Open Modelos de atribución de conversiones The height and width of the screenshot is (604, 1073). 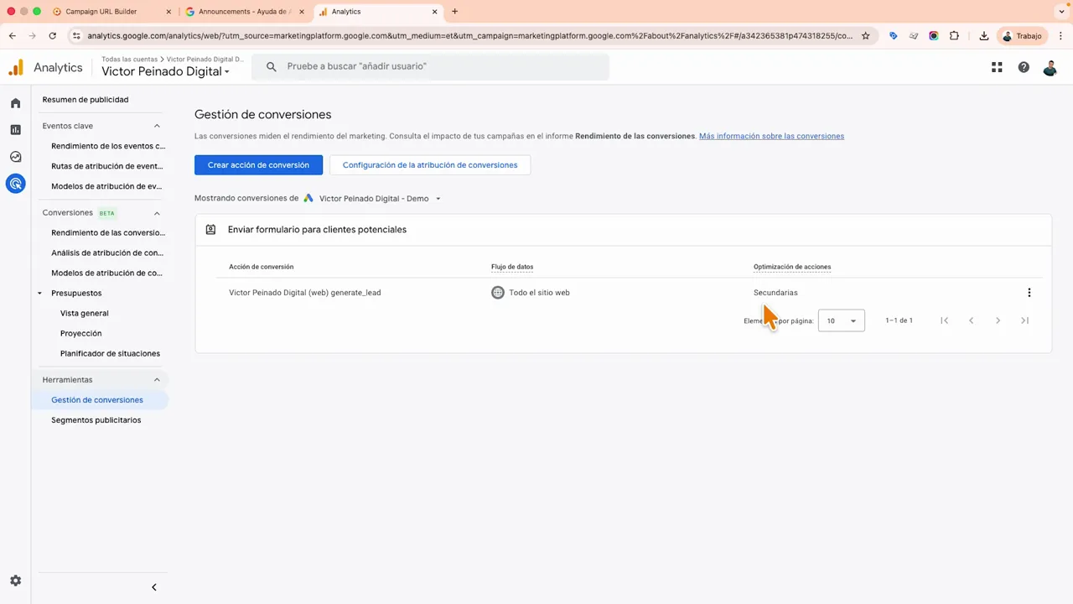(106, 273)
